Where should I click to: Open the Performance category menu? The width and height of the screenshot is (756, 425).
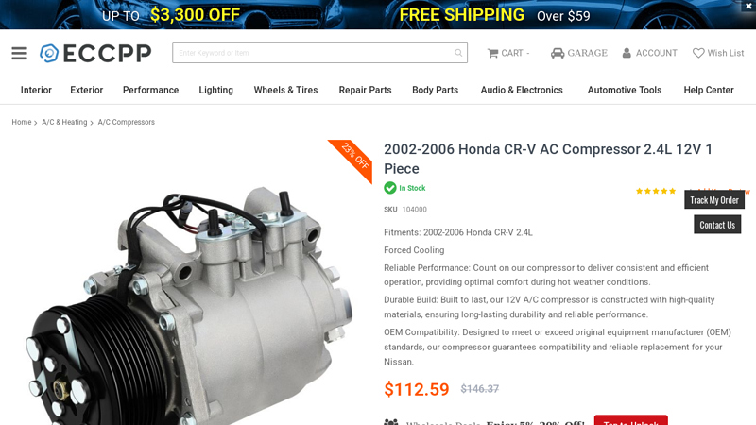point(150,90)
